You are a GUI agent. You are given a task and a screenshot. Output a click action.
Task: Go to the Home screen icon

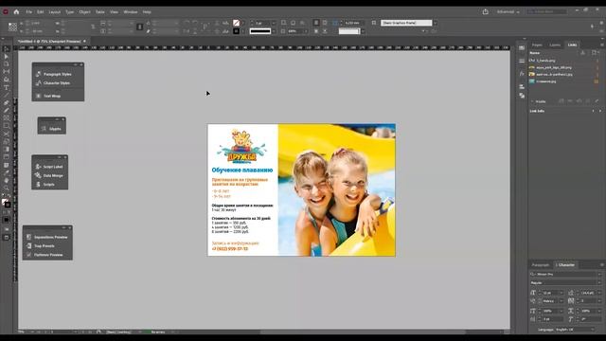pyautogui.click(x=16, y=12)
